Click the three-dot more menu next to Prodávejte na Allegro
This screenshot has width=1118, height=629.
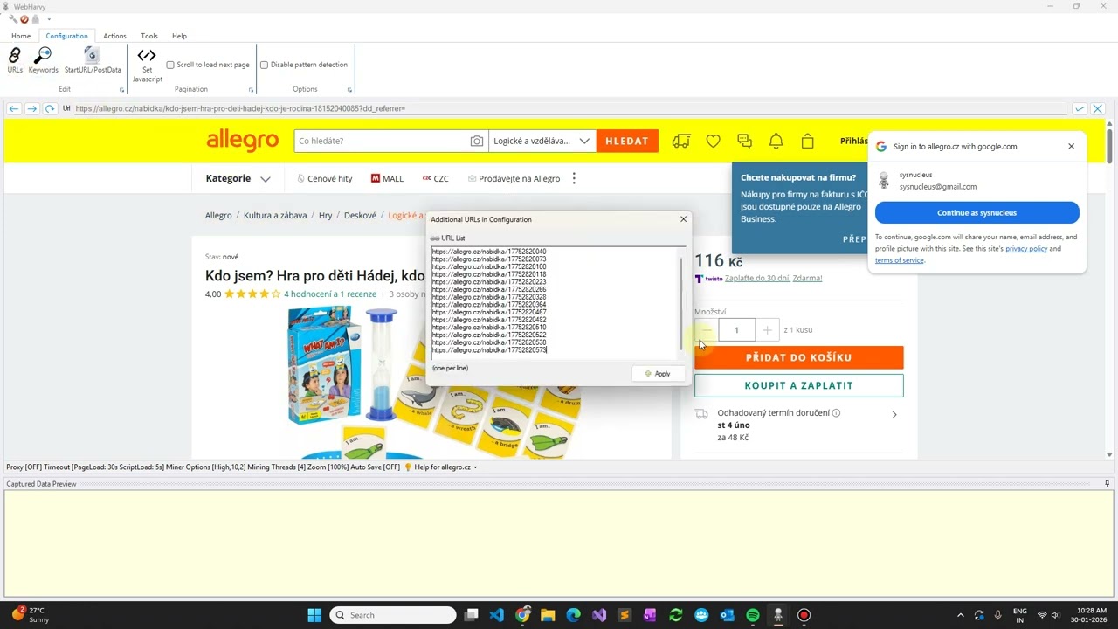(574, 178)
